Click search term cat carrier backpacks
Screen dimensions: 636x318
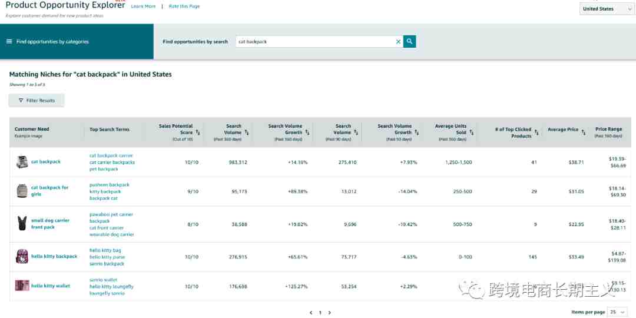[x=112, y=163]
